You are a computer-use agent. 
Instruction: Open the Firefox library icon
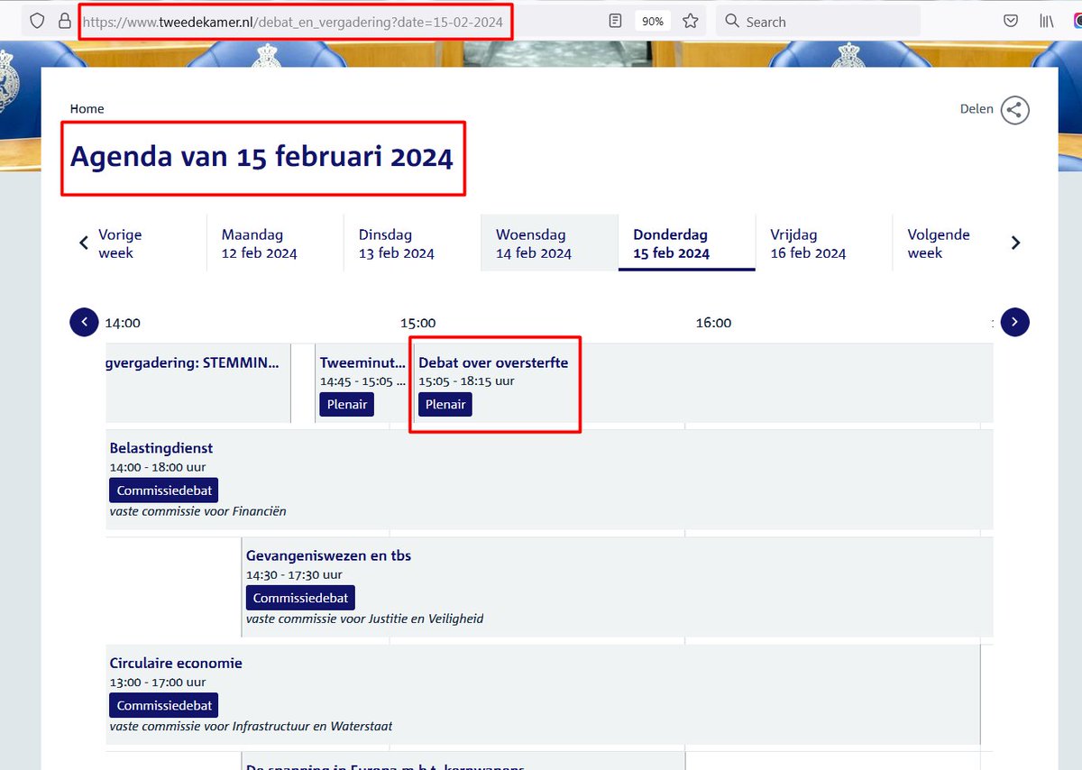[1046, 21]
